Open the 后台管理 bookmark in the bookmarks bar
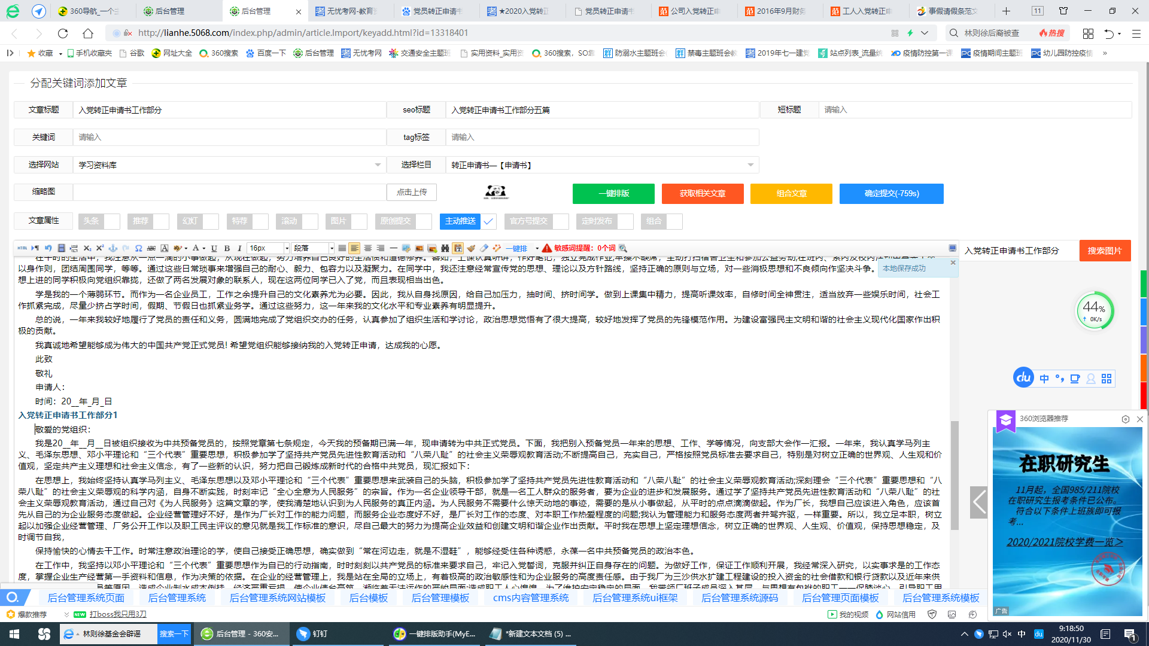Screen dimensions: 1149x646 [x=314, y=53]
